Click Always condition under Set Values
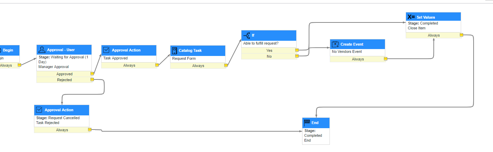Viewport: 493px width, 152px height. [x=434, y=35]
